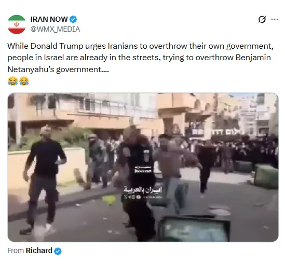Open the Iran flag profile avatar

(x=17, y=24)
